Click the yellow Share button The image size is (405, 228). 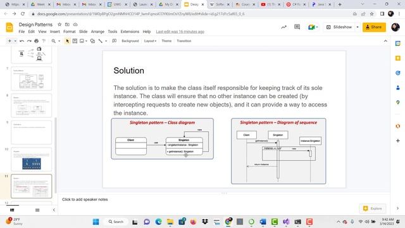click(x=374, y=27)
